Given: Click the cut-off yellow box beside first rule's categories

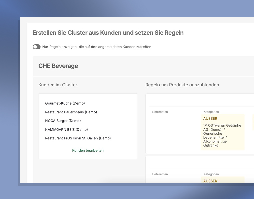Looking at the screenshot, I should pyautogui.click(x=253, y=122).
